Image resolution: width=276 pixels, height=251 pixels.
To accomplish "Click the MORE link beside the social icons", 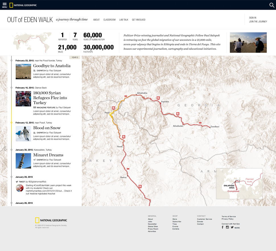I will coord(237,228).
